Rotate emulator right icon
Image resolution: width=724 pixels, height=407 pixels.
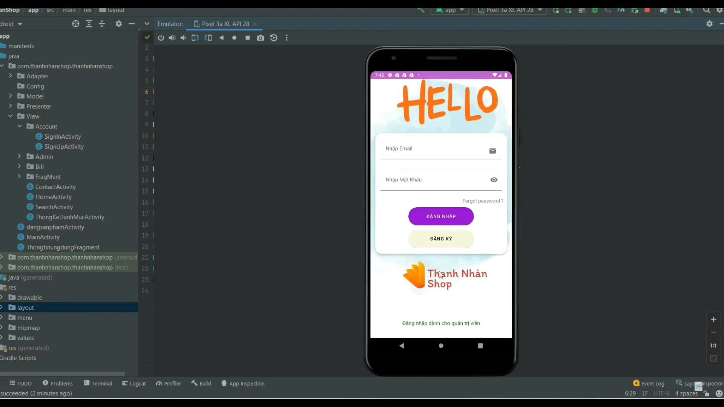tap(208, 38)
